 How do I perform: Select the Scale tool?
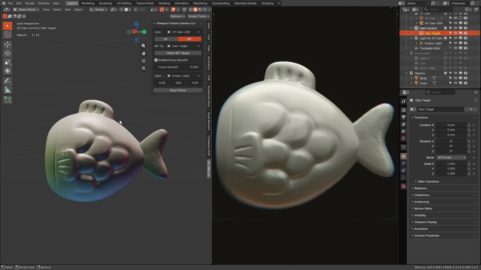(7, 62)
